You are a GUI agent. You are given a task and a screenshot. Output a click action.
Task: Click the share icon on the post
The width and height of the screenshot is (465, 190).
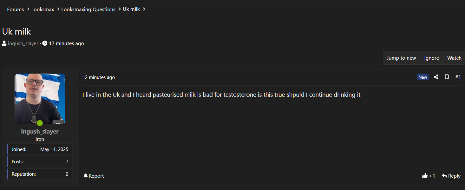point(436,77)
